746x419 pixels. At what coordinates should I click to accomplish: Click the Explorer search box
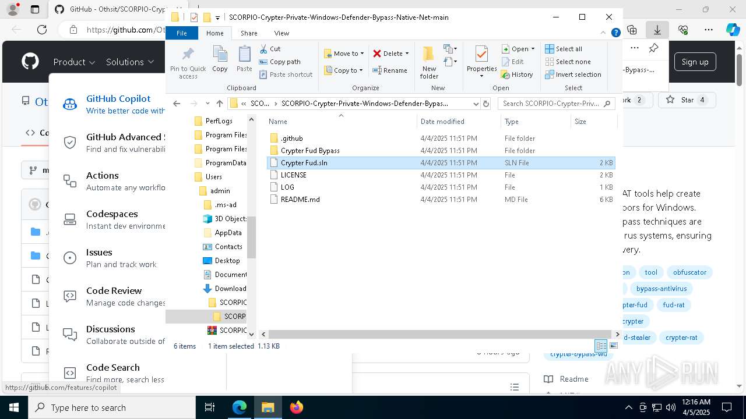tap(556, 104)
